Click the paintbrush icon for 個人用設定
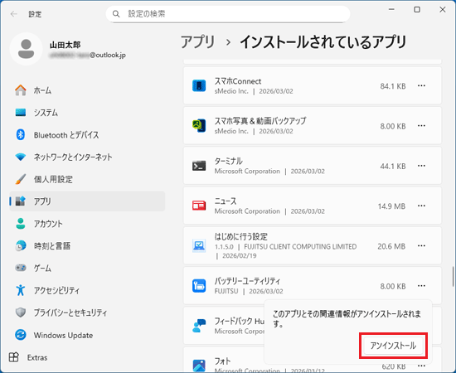 pyautogui.click(x=21, y=179)
